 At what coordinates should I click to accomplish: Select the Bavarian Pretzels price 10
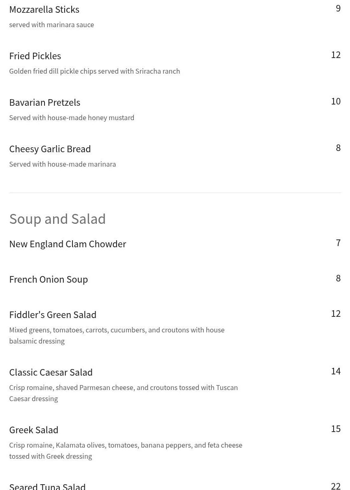(x=336, y=102)
